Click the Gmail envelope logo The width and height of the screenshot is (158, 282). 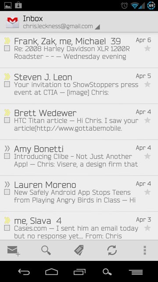click(13, 22)
